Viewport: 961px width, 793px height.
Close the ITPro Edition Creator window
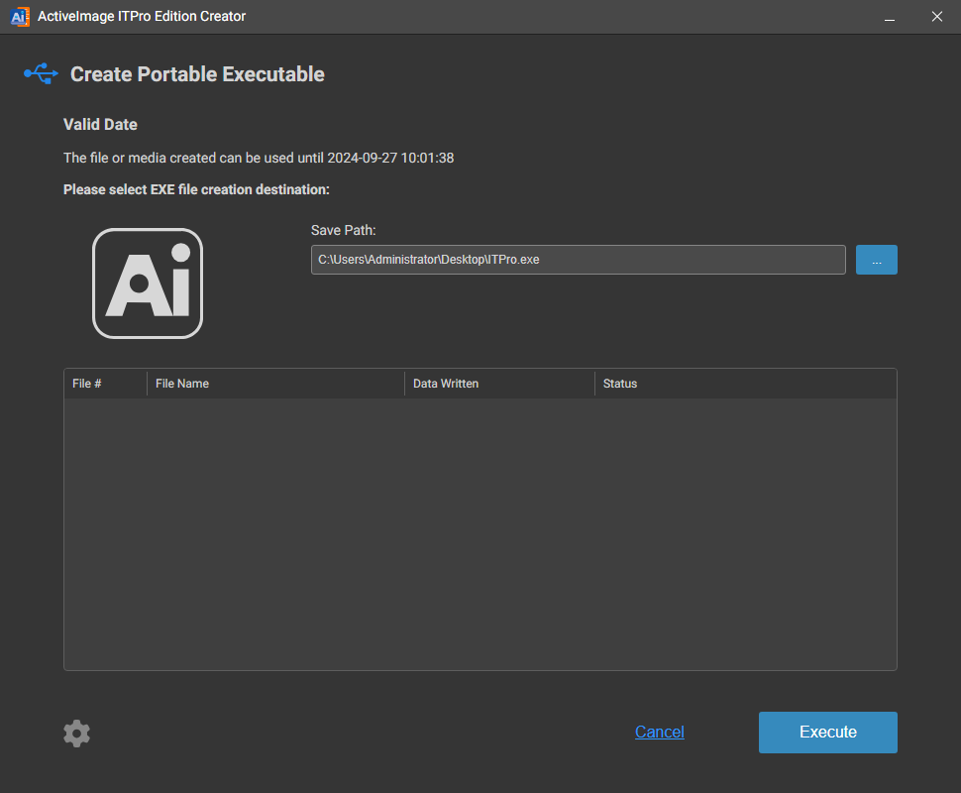click(936, 17)
